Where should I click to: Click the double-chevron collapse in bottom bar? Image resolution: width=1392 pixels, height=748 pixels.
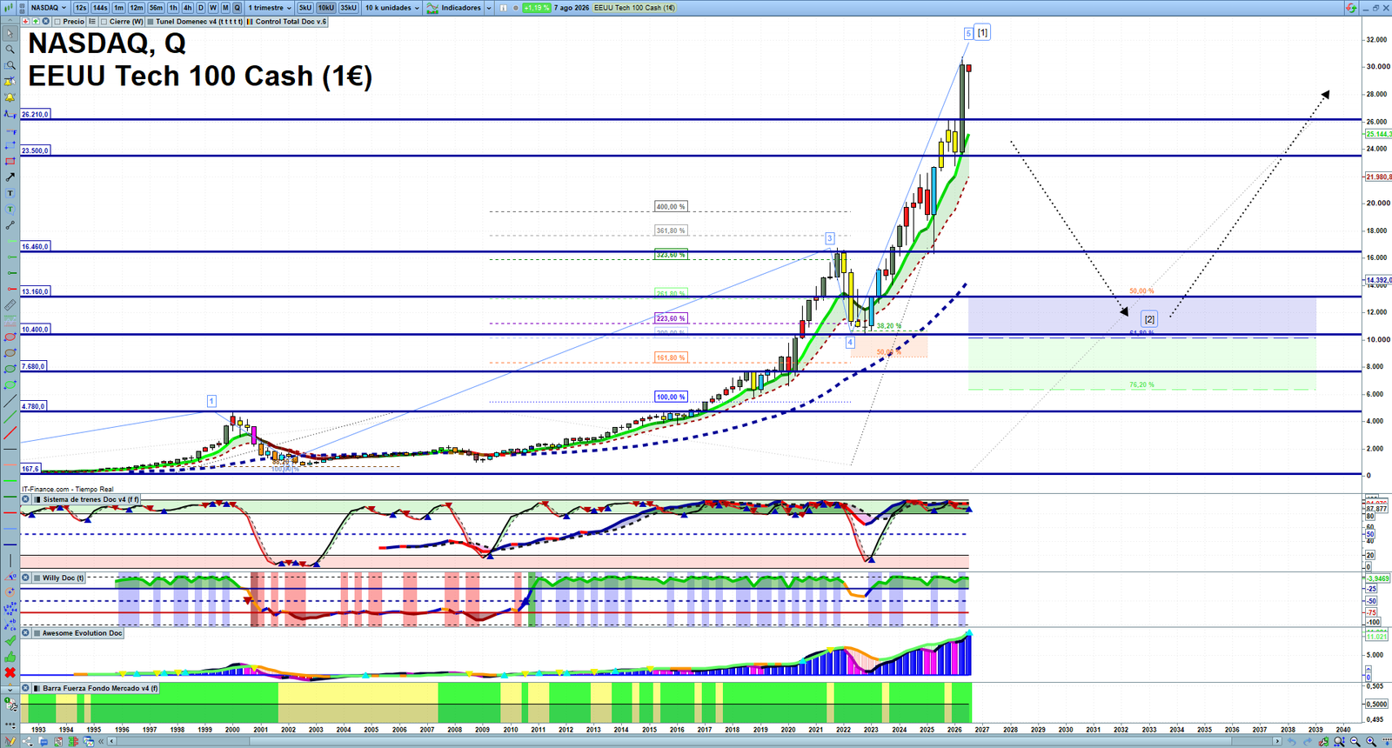[101, 741]
